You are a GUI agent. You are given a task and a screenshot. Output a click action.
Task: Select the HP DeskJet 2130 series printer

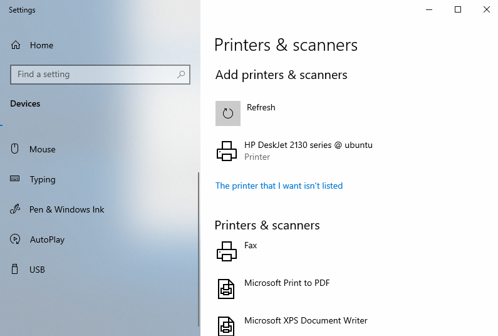click(x=308, y=145)
